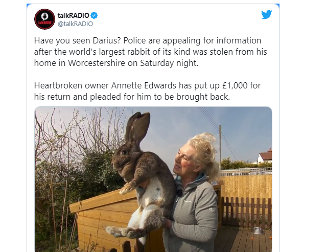Image resolution: width=326 pixels, height=252 pixels.
Task: Click the telegraph pole in the photo
Action: tap(220, 147)
